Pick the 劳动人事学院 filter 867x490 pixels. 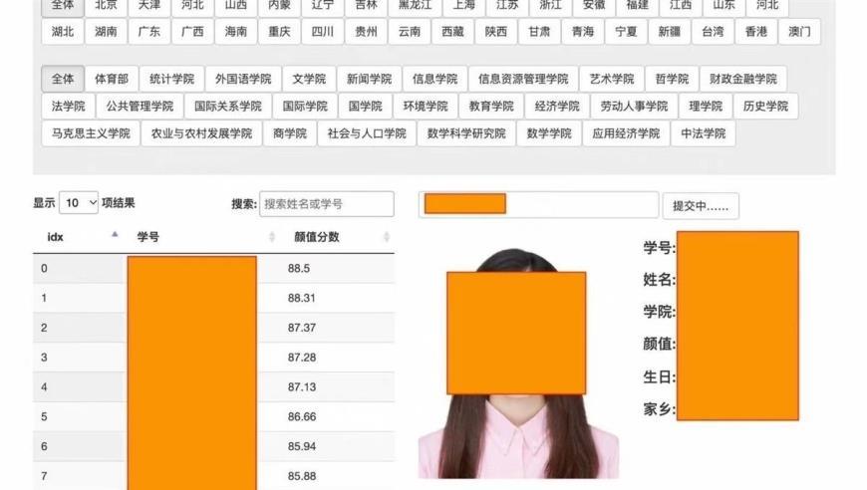click(634, 106)
